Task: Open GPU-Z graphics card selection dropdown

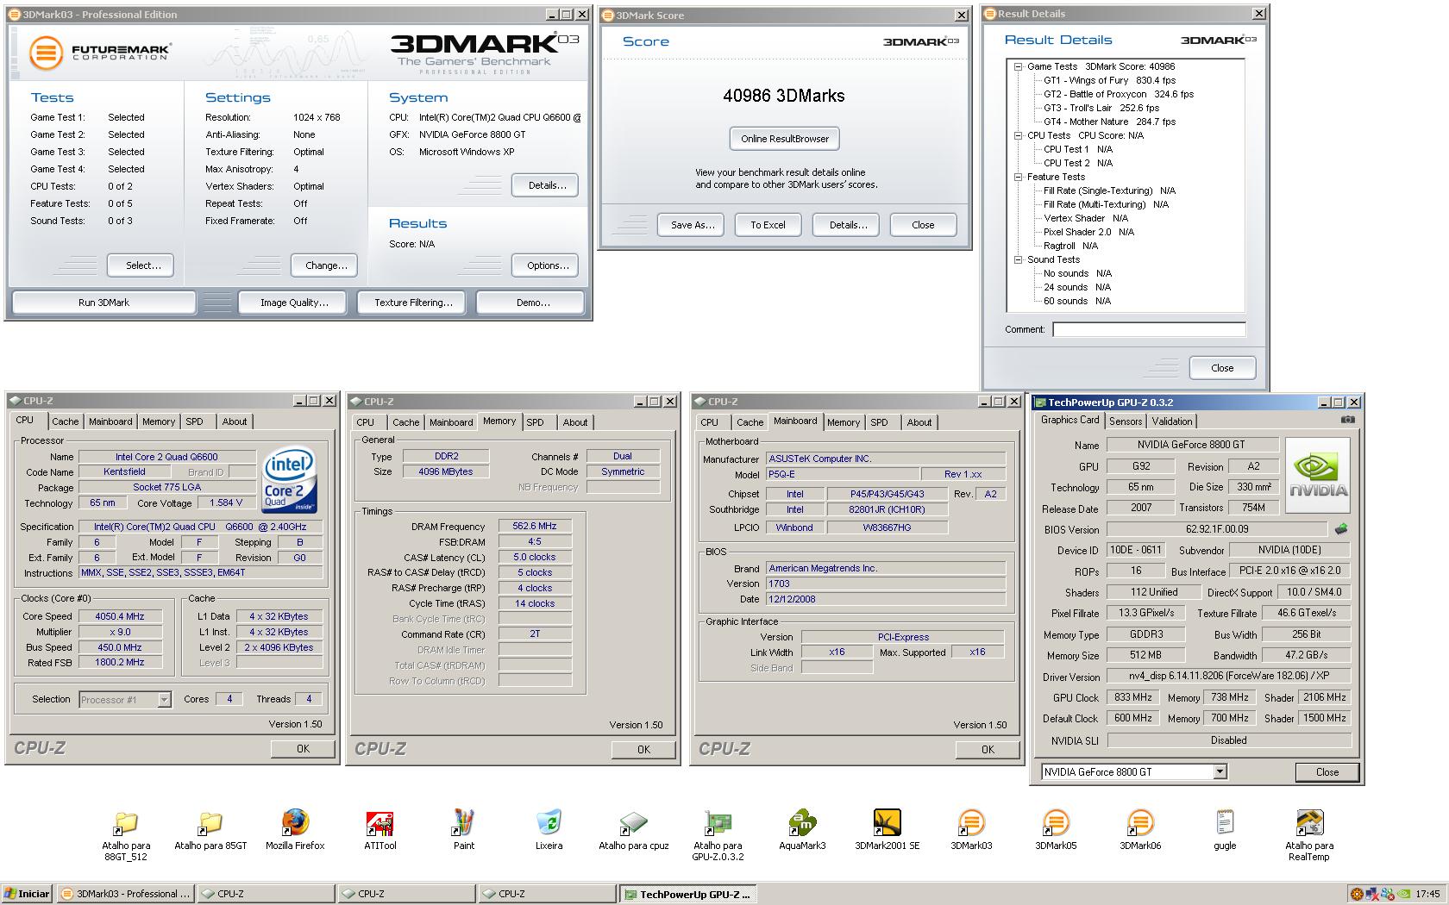Action: click(1220, 772)
